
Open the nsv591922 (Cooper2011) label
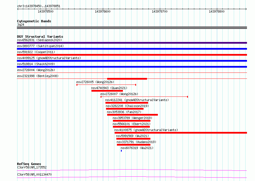coord(36,52)
